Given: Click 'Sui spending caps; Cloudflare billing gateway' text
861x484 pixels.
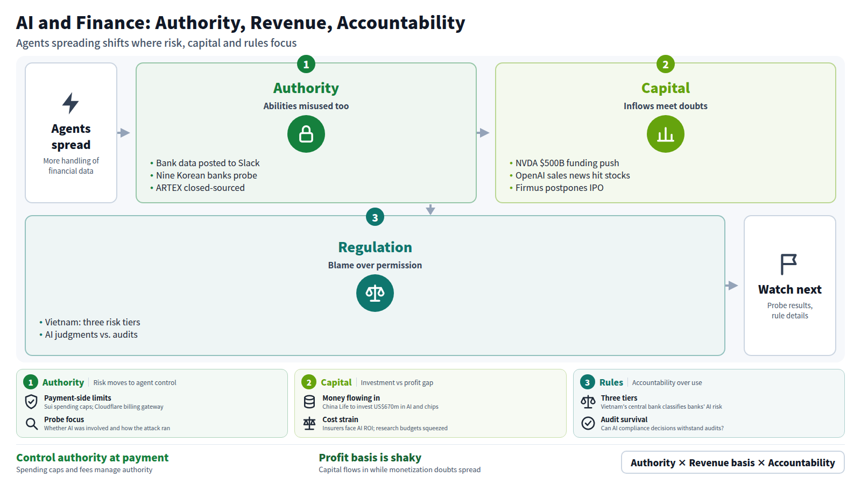Looking at the screenshot, I should pyautogui.click(x=104, y=407).
